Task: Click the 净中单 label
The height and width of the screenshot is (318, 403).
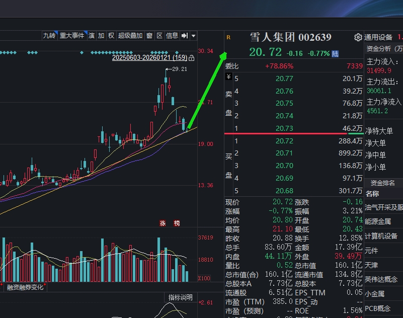Action: (375, 155)
